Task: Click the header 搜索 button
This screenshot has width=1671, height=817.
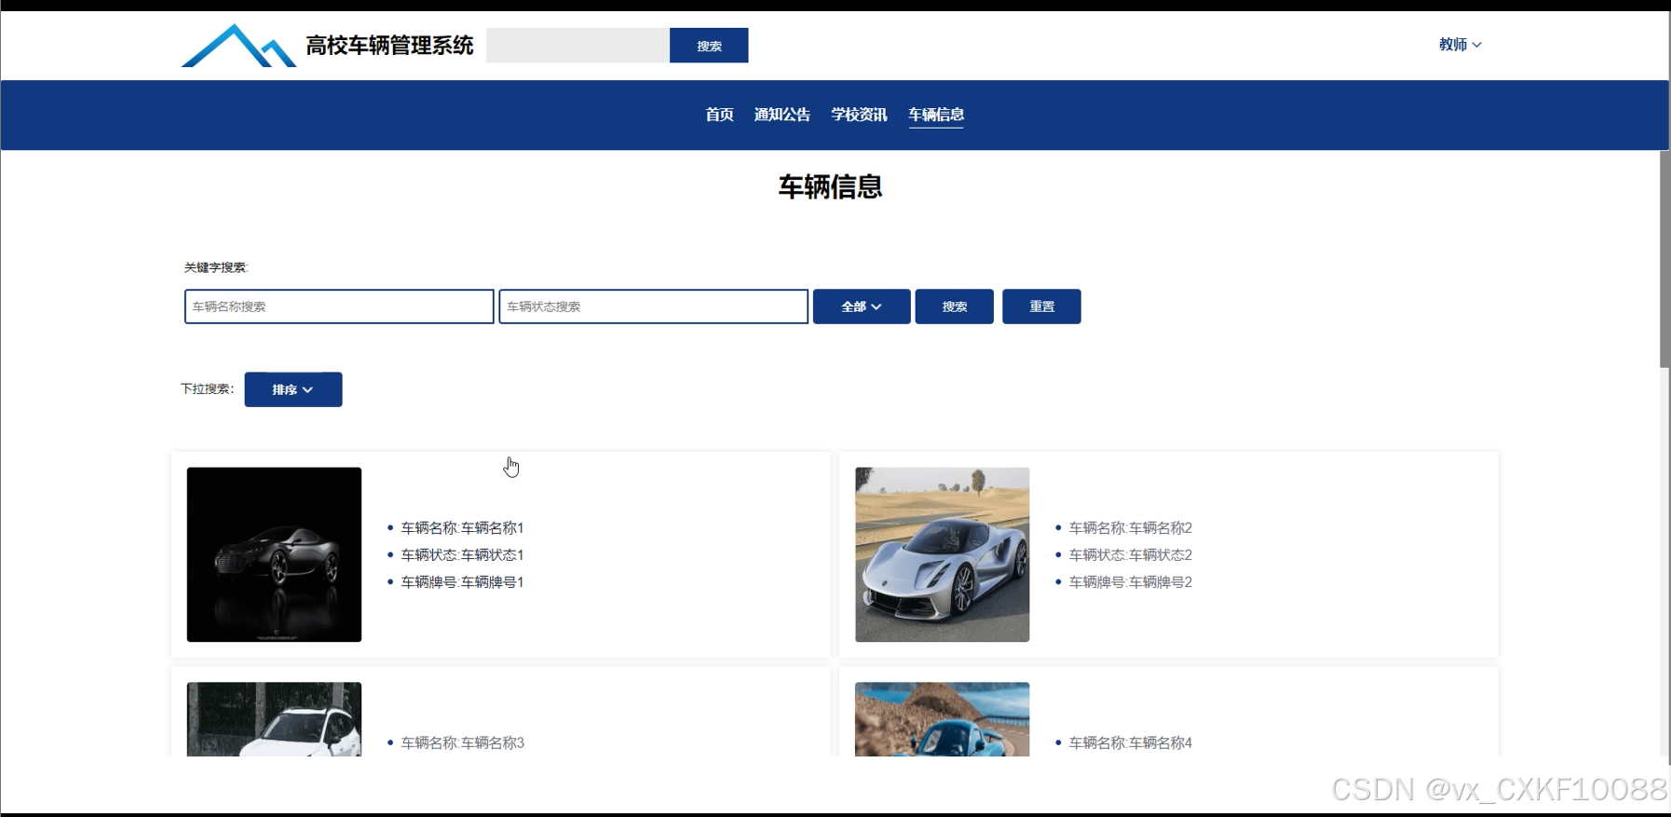Action: click(709, 46)
